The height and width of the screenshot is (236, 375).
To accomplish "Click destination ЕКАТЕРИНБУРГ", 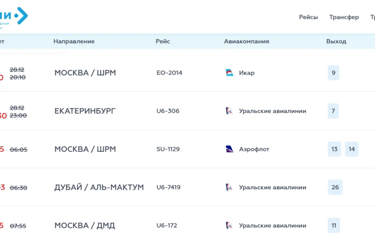I will pyautogui.click(x=85, y=111).
